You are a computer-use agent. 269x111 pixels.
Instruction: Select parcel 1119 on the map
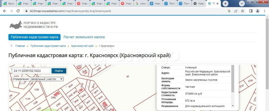[x=28, y=99]
